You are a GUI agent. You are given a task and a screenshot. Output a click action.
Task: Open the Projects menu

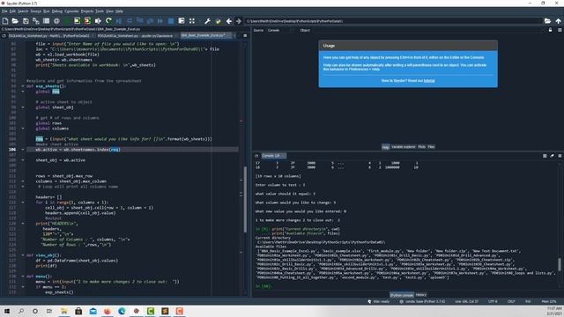[87, 11]
